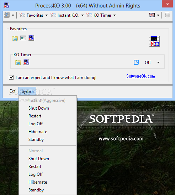Click the minimize-to-tray icon in toolbar

(167, 15)
